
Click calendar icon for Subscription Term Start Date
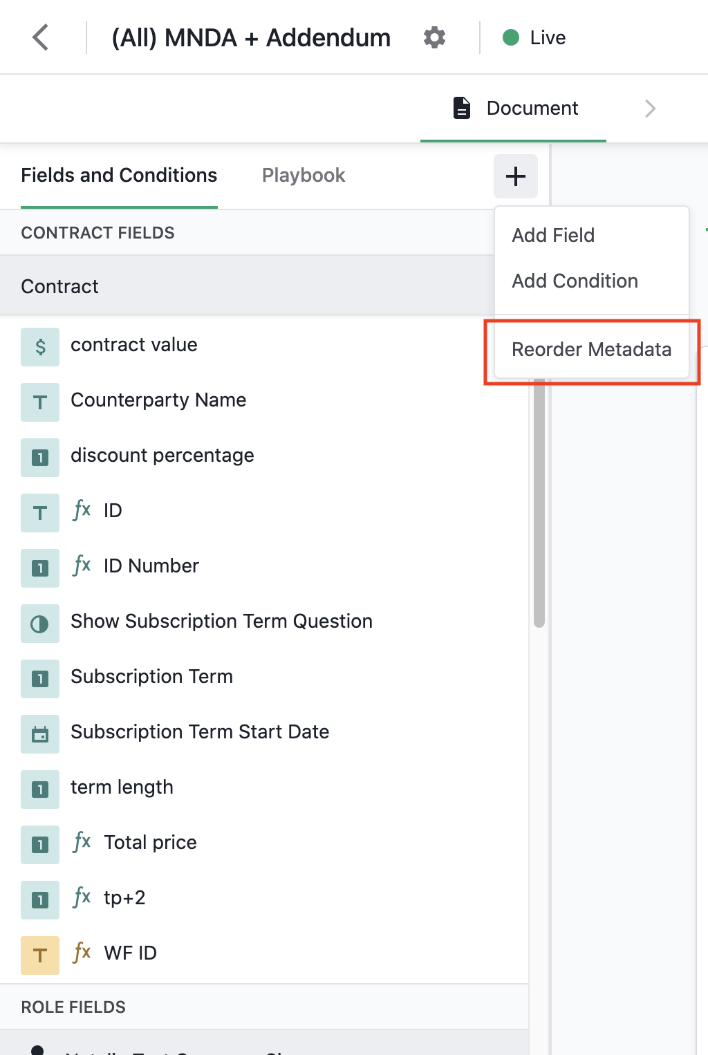(40, 734)
